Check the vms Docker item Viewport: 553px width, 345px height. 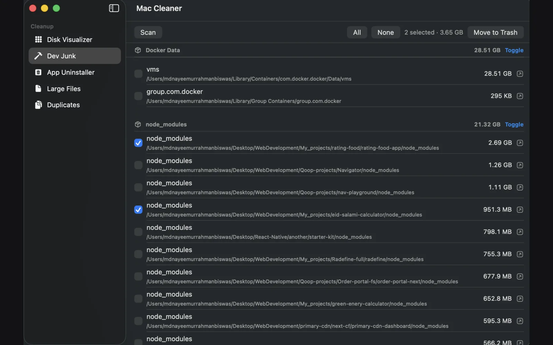coord(138,74)
